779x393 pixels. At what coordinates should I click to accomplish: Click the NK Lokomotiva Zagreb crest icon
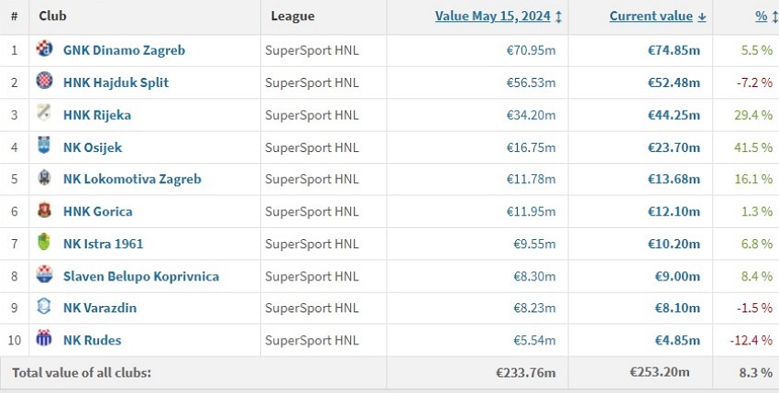coord(44,178)
